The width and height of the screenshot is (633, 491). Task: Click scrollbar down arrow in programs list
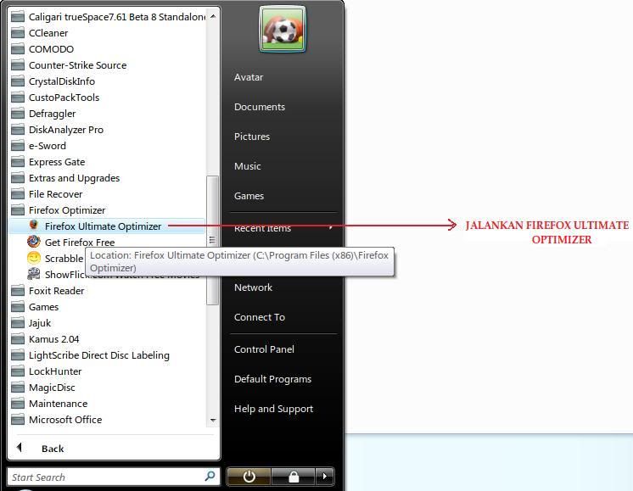(x=213, y=421)
